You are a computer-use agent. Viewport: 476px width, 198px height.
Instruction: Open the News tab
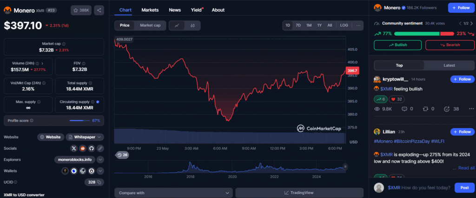click(x=175, y=10)
